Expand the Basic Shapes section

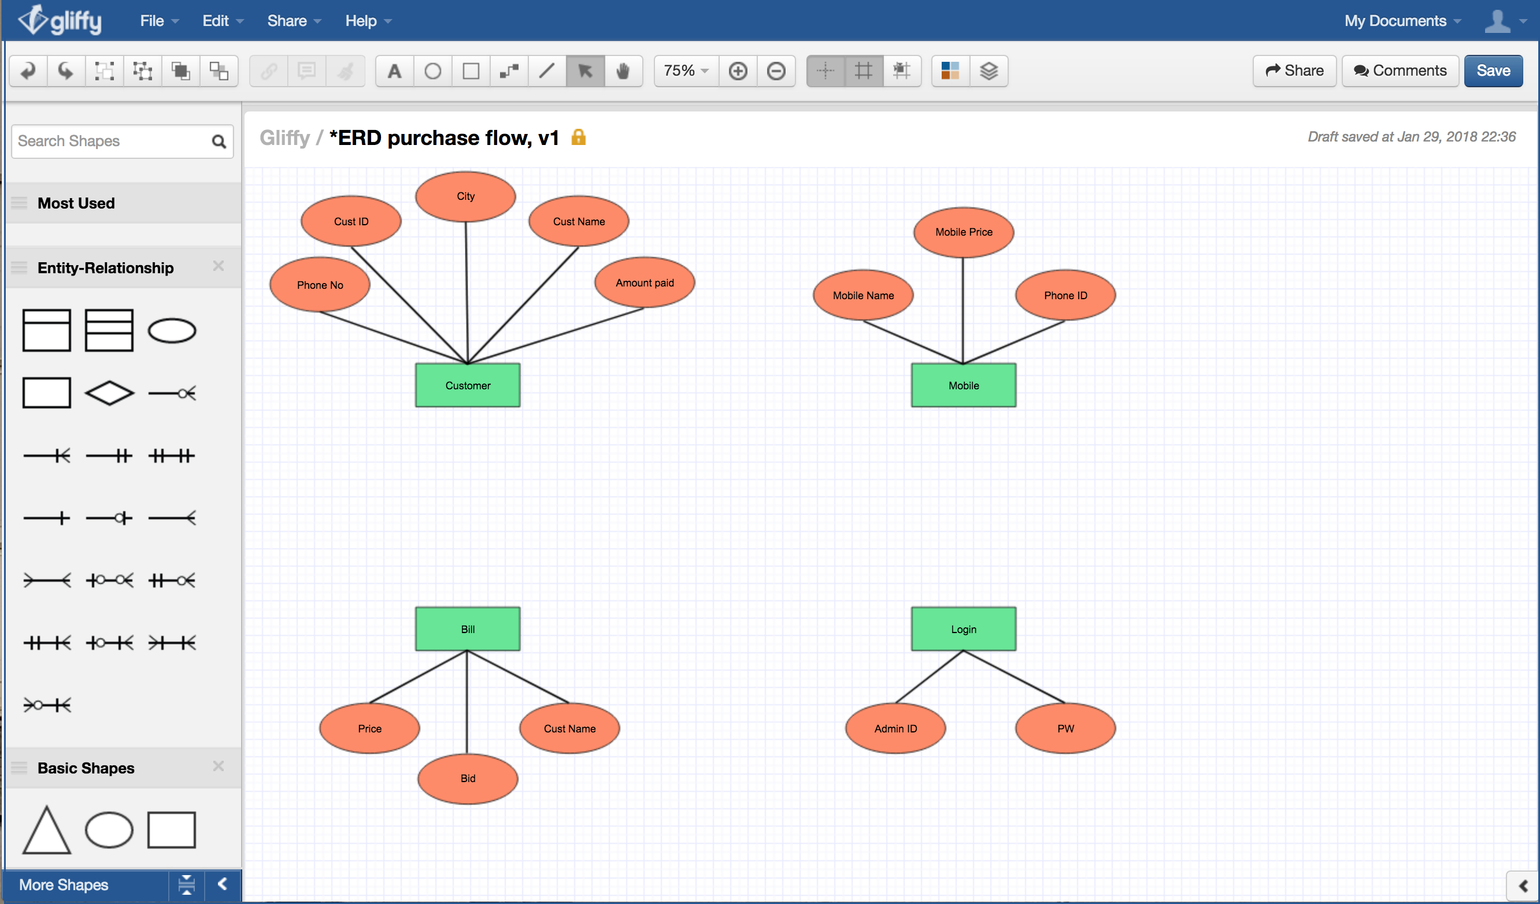(86, 767)
